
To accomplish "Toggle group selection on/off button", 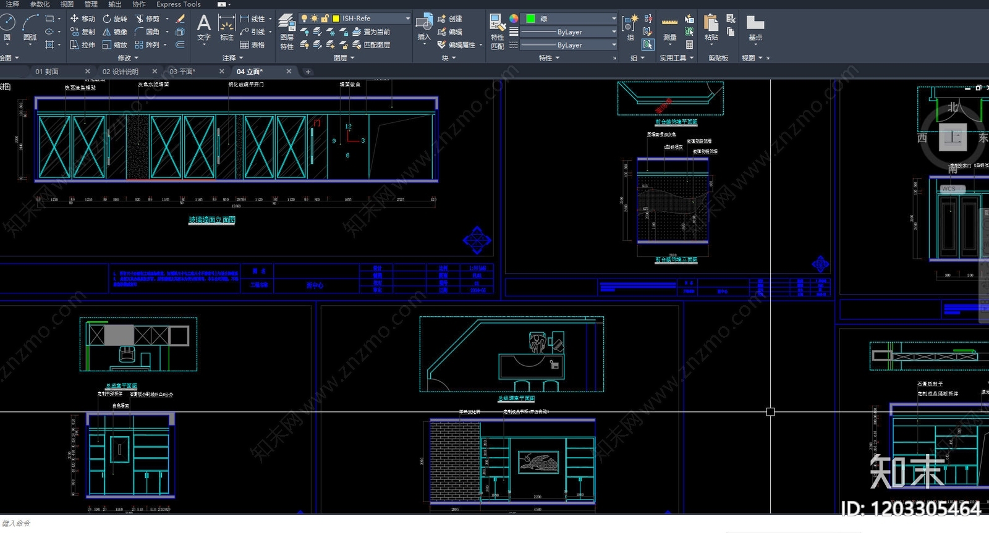I will tap(648, 44).
